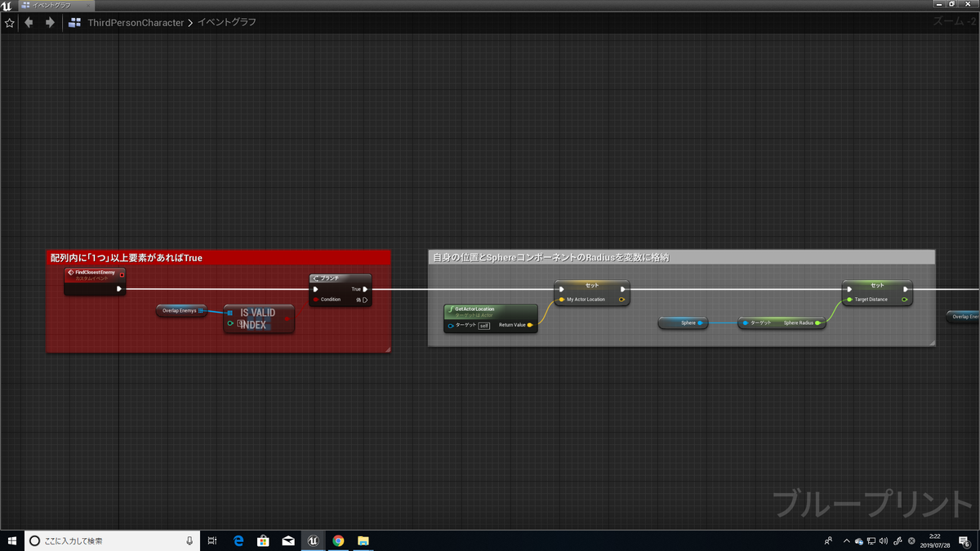
Task: Open the volume control in tray
Action: click(x=884, y=540)
